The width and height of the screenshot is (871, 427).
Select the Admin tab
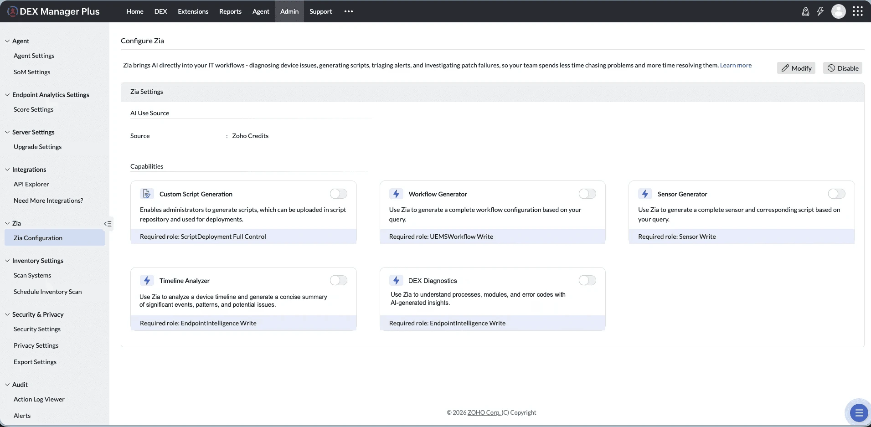[x=289, y=11]
